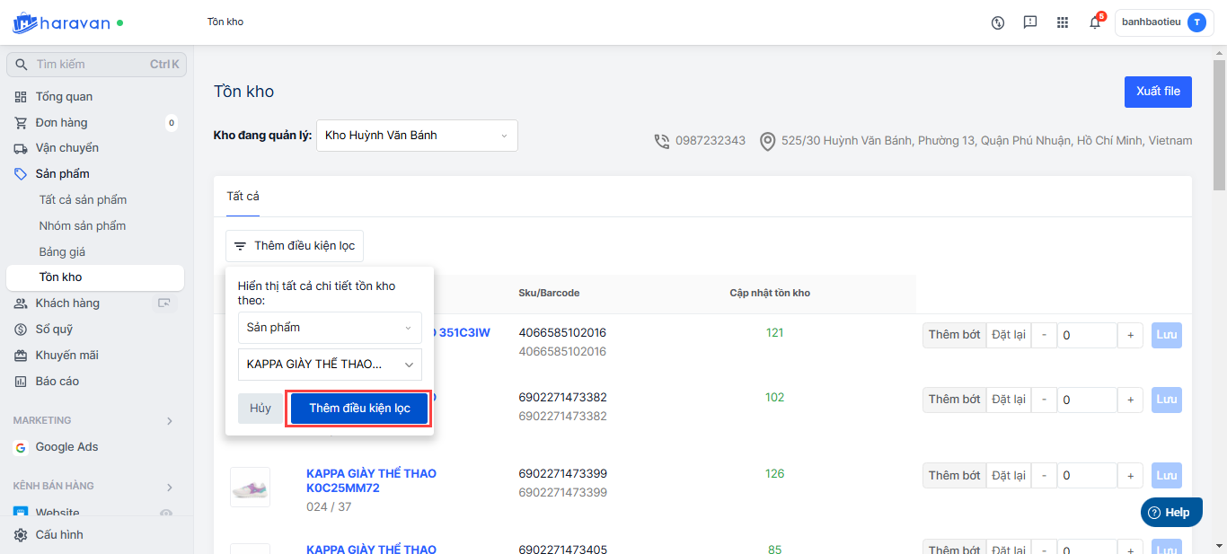The image size is (1227, 554).
Task: Increase quantity for SKU 4066585102016
Action: 1131,335
